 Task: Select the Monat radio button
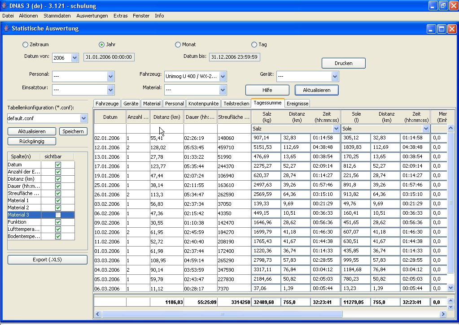click(x=178, y=45)
